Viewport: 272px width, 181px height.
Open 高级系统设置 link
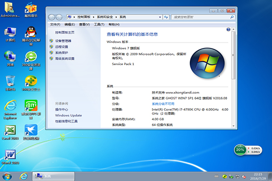pyautogui.click(x=65, y=58)
